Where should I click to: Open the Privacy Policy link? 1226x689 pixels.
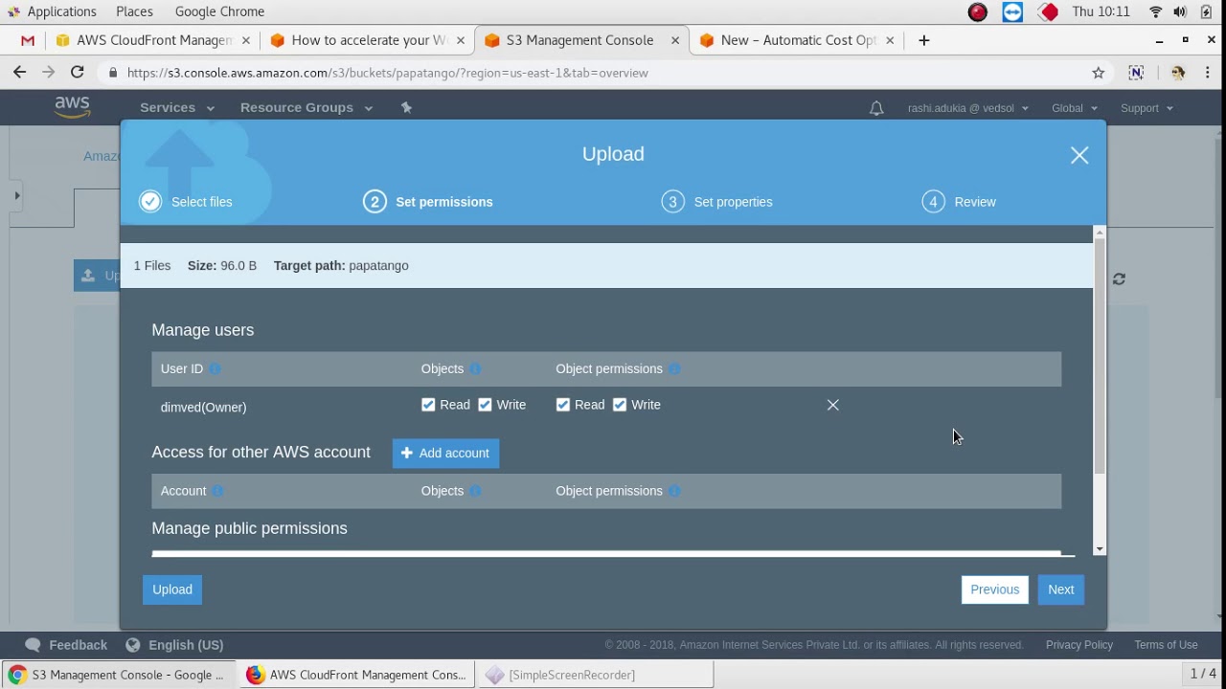click(x=1079, y=645)
